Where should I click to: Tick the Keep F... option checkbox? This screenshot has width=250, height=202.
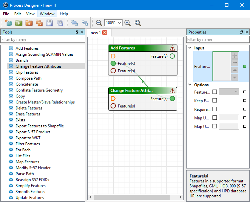pyautogui.click(x=214, y=101)
